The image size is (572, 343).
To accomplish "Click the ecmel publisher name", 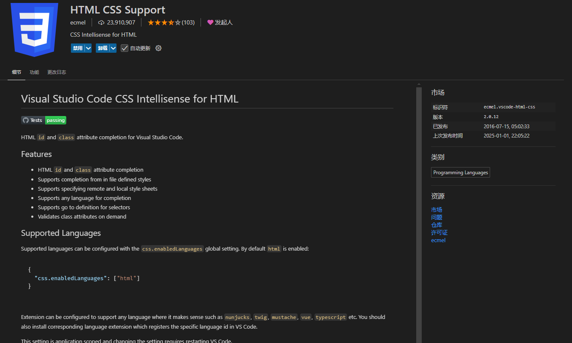I will coord(78,22).
